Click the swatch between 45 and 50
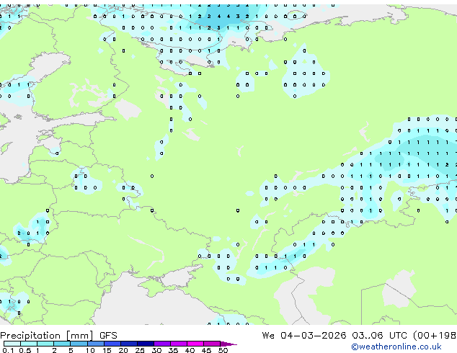Image resolution: width=457 pixels, height=353 pixels. point(212,344)
